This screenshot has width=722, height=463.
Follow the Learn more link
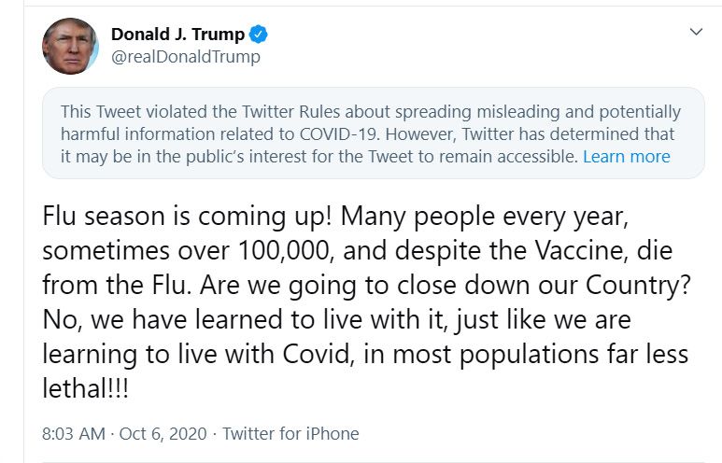[626, 157]
